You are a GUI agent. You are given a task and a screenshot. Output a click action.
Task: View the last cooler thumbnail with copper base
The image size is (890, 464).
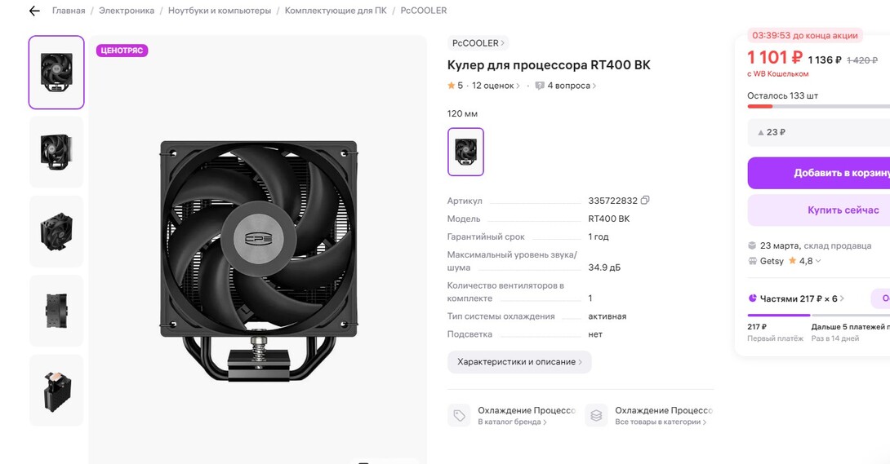(x=56, y=390)
